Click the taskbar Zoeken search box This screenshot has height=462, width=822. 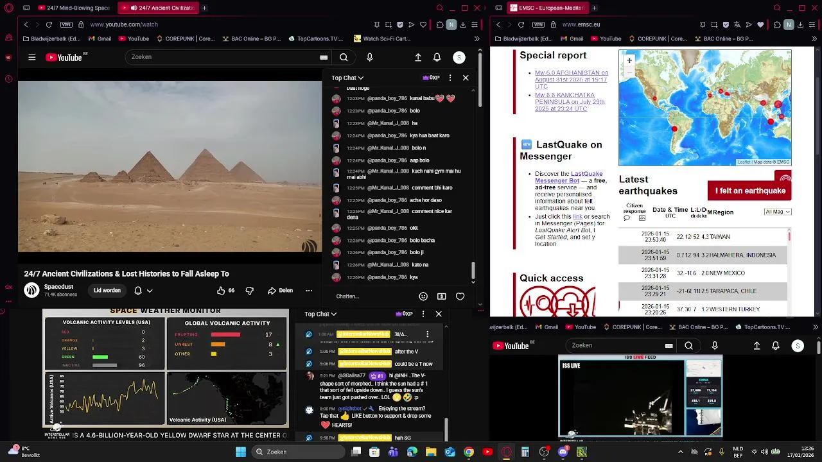click(298, 452)
